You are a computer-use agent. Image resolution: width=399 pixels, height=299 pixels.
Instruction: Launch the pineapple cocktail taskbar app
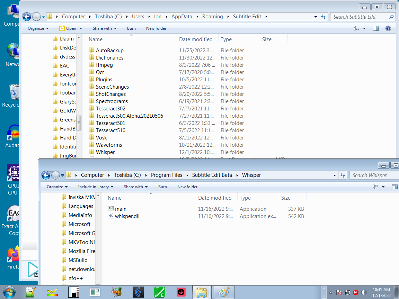pyautogui.click(x=116, y=292)
